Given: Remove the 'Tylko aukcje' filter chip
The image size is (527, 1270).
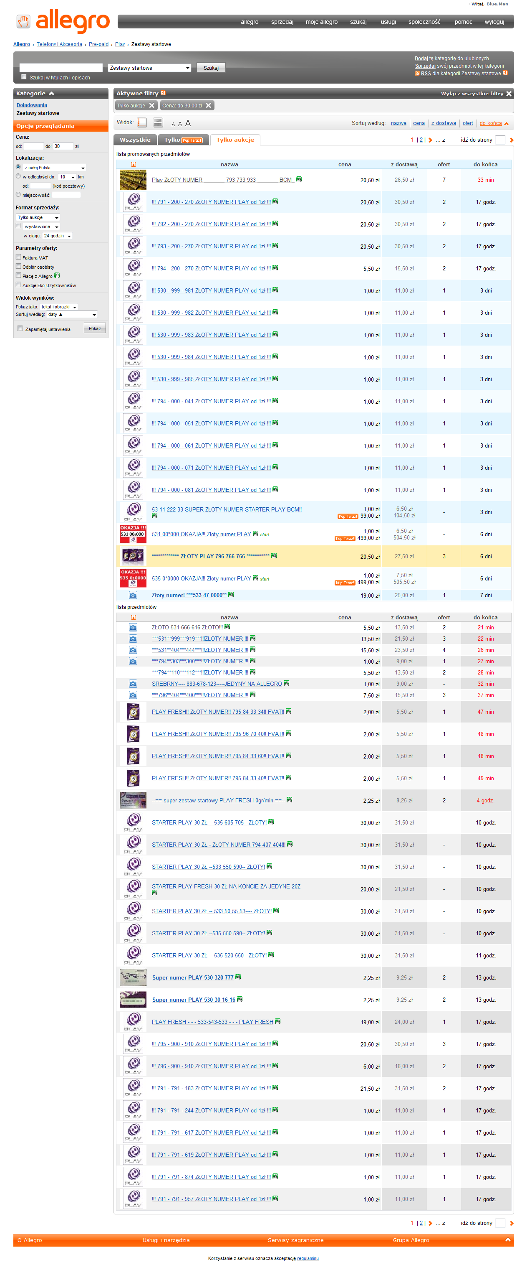Looking at the screenshot, I should (x=151, y=105).
